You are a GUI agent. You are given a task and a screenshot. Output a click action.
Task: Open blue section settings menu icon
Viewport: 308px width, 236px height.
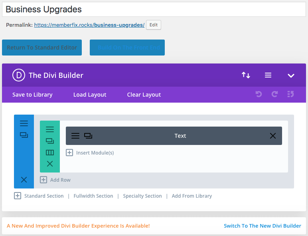(x=24, y=123)
